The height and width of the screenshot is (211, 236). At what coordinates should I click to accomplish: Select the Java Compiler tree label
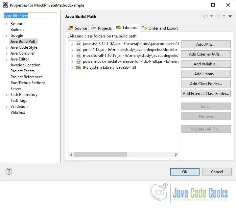coord(23,53)
